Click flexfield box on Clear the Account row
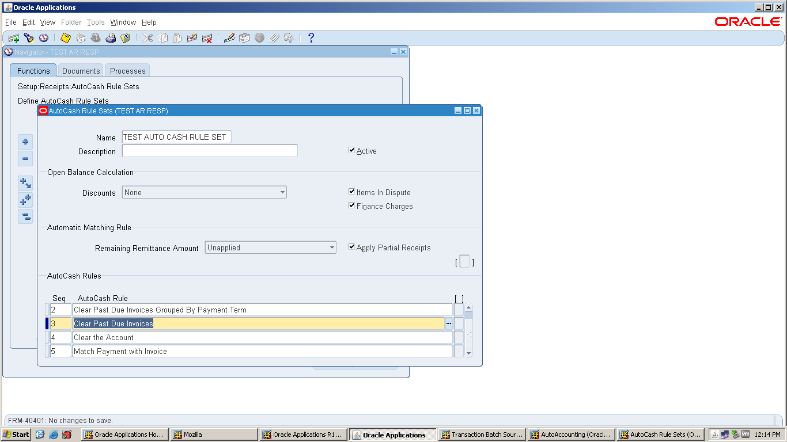 click(x=459, y=337)
